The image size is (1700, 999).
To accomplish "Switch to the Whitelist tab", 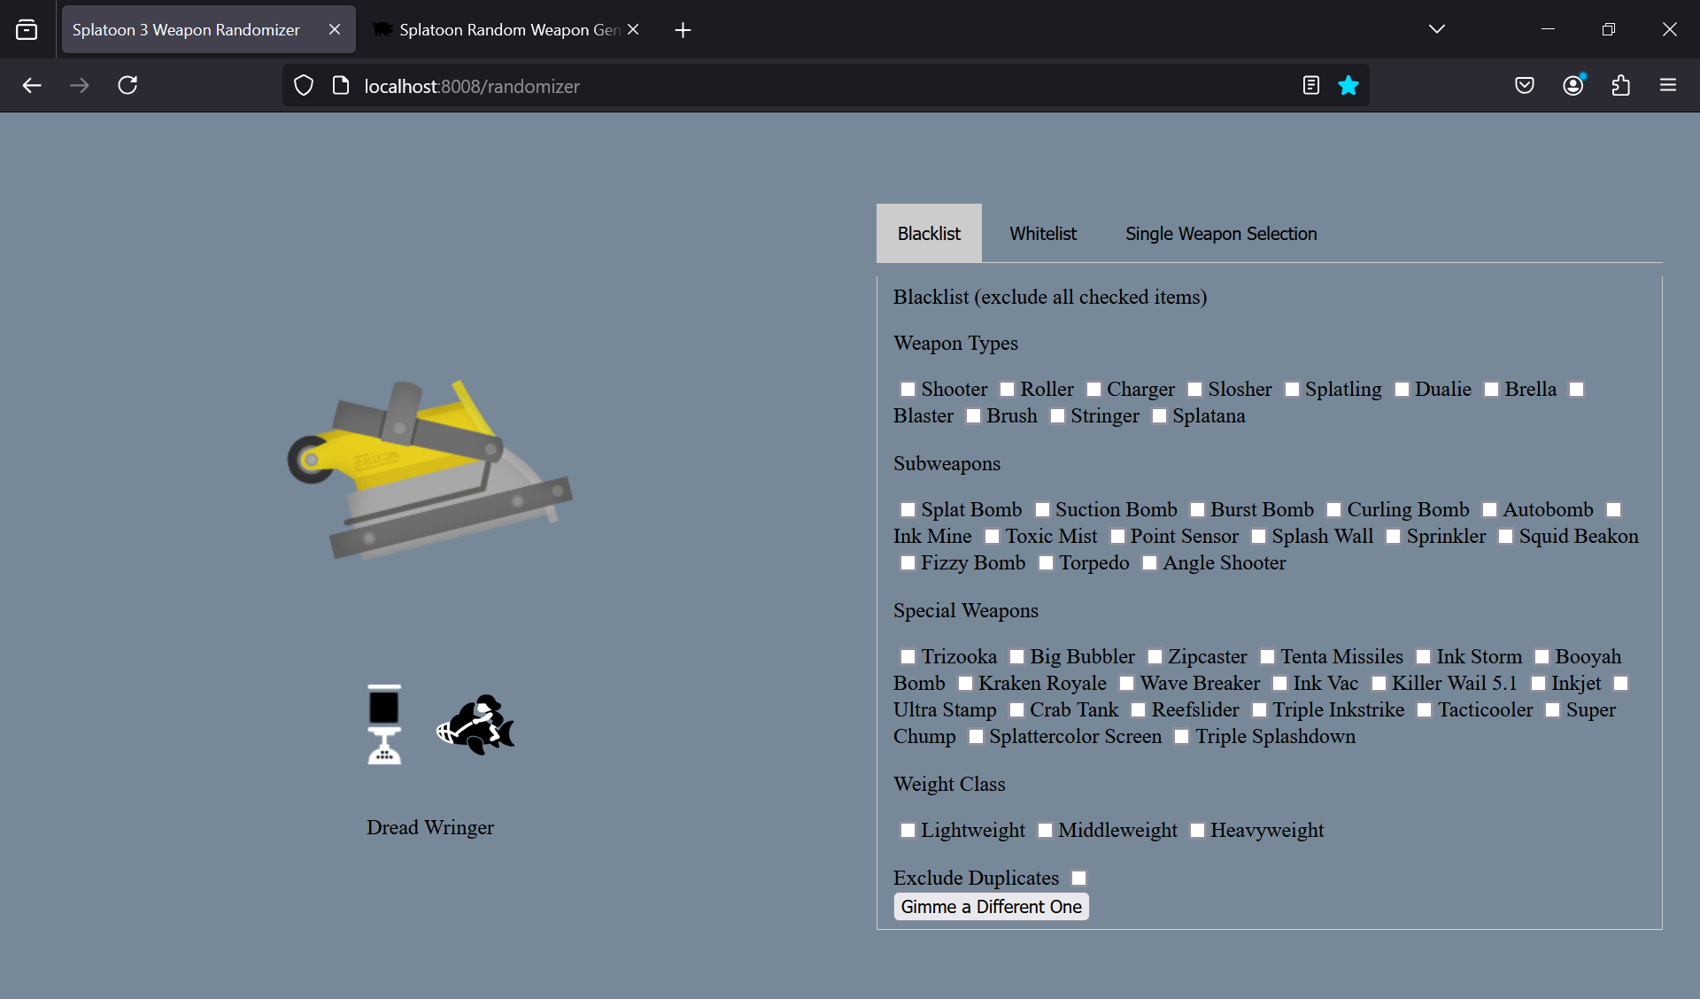I will (1043, 234).
